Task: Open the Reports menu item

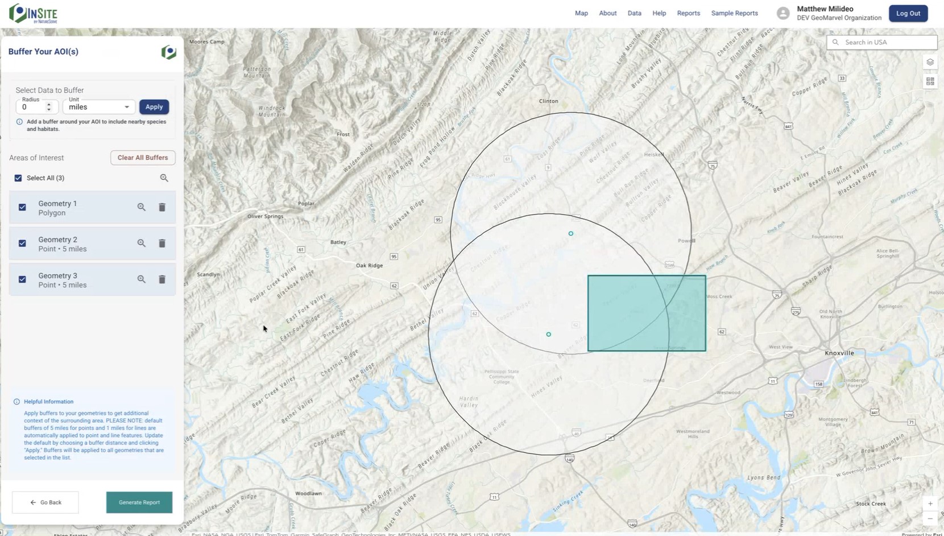Action: click(688, 13)
